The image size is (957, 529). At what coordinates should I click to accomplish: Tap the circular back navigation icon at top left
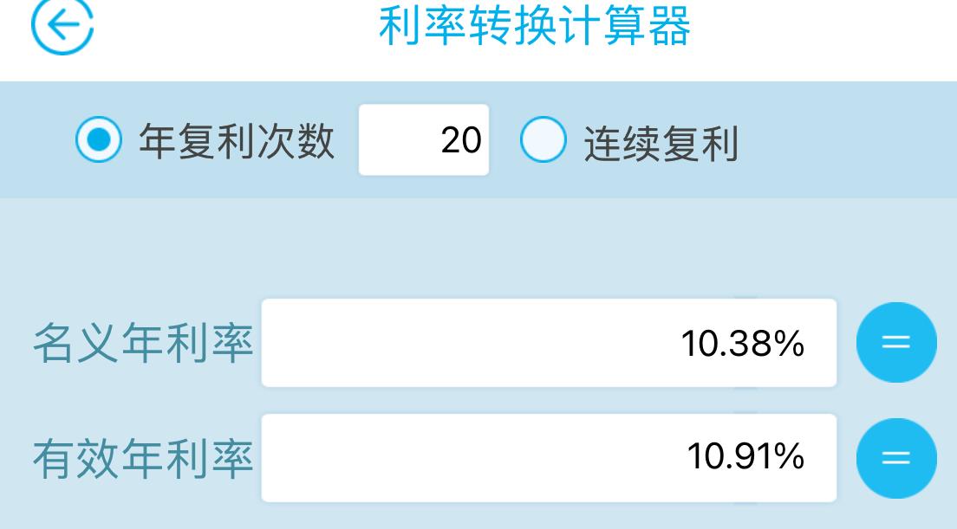pyautogui.click(x=63, y=24)
